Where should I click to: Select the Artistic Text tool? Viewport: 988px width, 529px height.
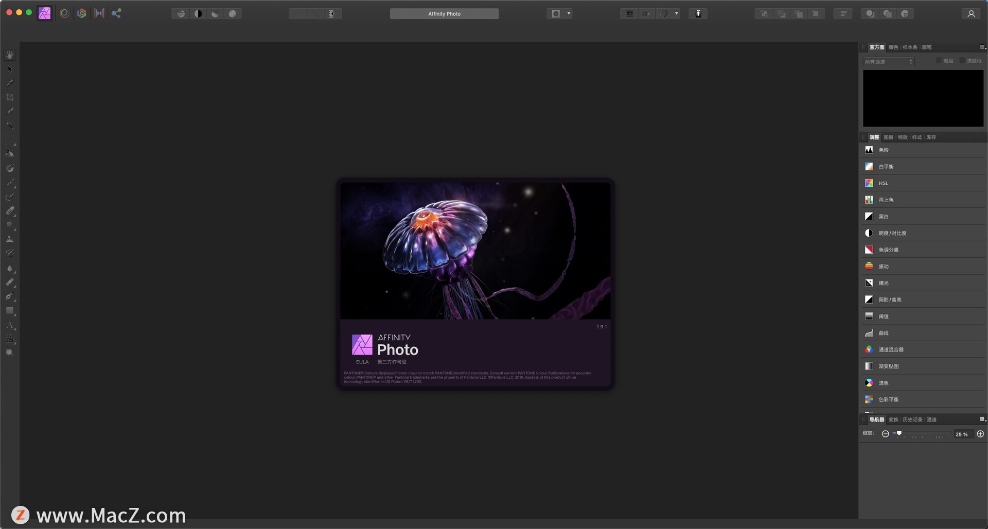tap(10, 325)
